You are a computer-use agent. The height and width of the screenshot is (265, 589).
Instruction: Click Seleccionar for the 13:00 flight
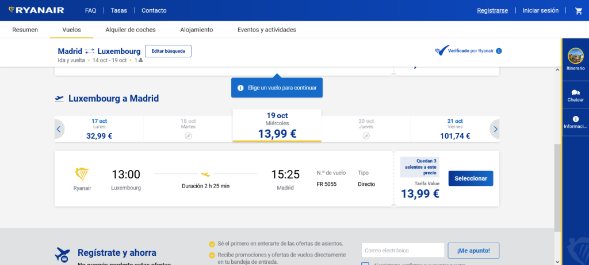coord(471,178)
